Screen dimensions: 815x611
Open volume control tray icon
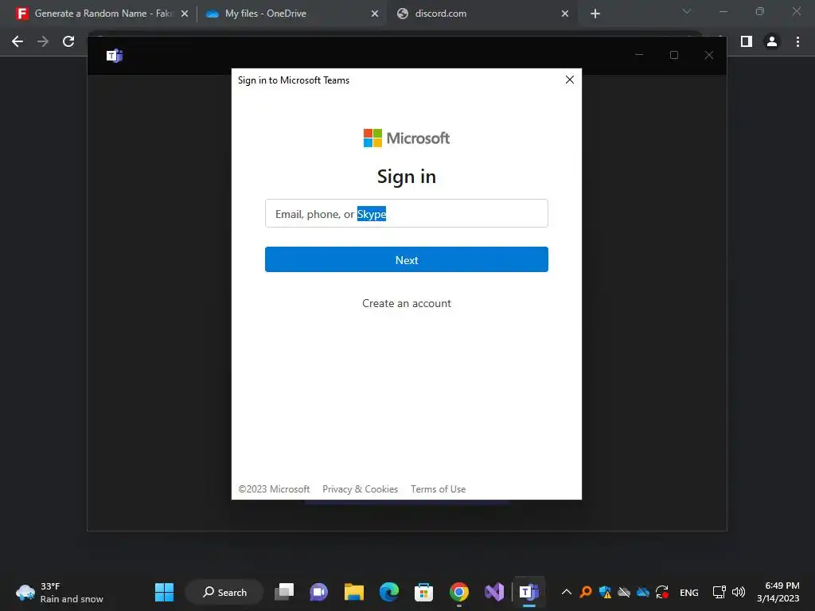click(x=738, y=592)
